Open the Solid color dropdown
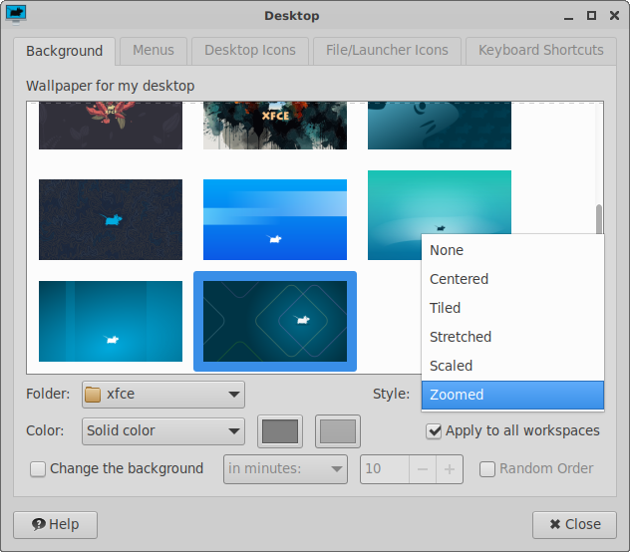 point(163,431)
